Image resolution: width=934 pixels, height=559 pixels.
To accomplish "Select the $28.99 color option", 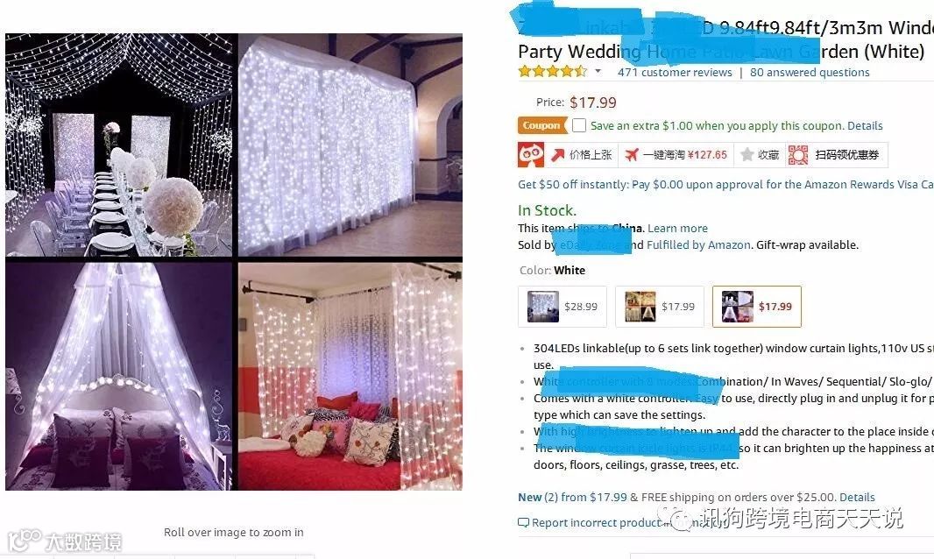I will (x=563, y=307).
